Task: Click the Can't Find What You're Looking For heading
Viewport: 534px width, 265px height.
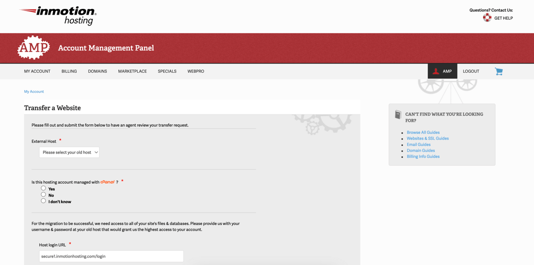Action: pos(444,117)
